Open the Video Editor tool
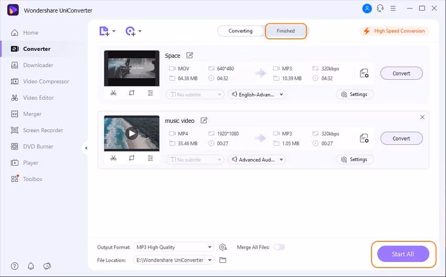 pyautogui.click(x=32, y=98)
